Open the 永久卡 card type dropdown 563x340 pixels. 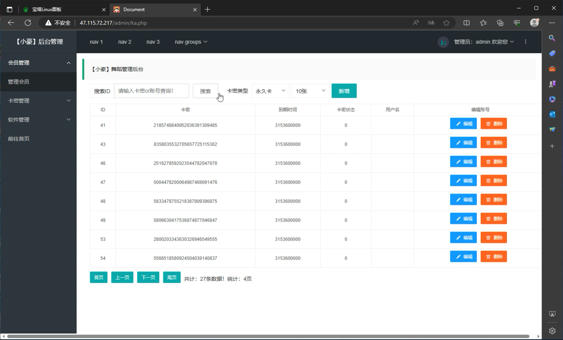pyautogui.click(x=270, y=91)
